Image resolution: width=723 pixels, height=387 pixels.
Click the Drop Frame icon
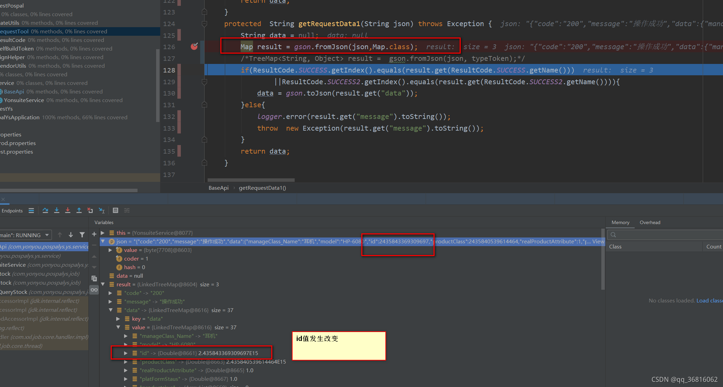tap(90, 210)
